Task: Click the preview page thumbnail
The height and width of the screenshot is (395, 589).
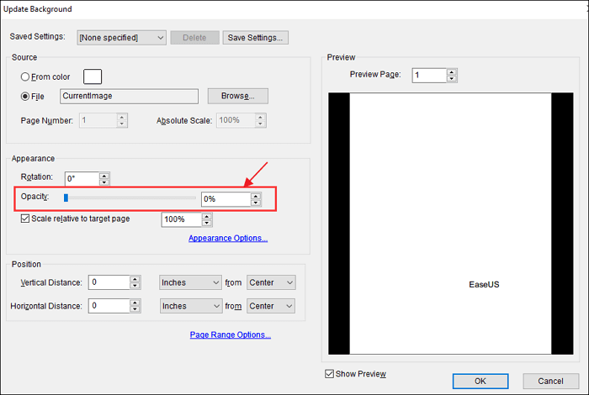Action: point(451,224)
